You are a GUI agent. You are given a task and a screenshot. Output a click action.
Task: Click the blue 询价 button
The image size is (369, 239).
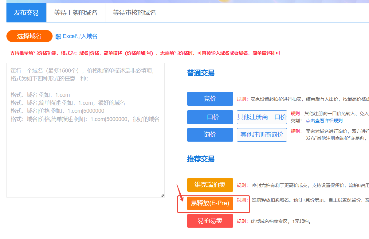(210, 135)
